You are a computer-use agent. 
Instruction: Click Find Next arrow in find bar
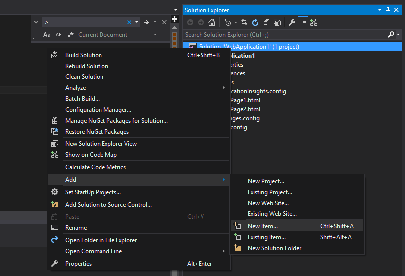146,22
